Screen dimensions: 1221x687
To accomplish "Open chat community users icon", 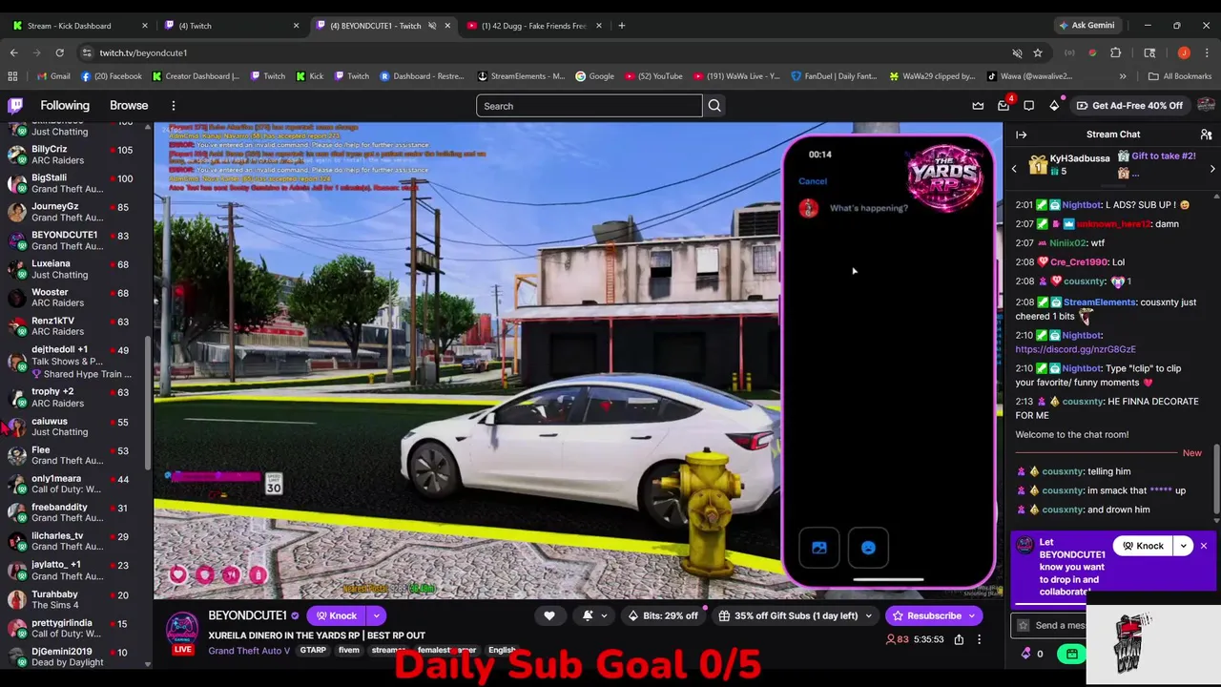I will click(1206, 135).
